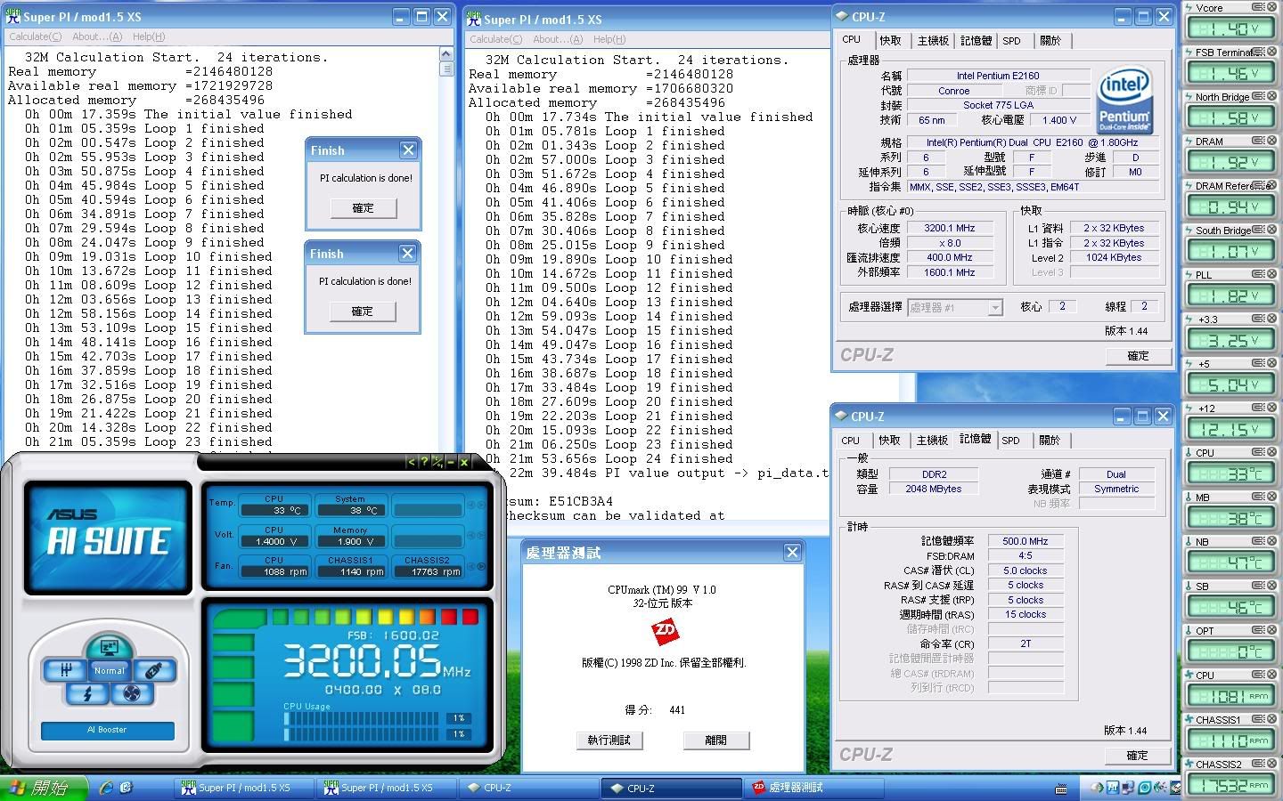Click 確定 button in lower CPU-Z window
1283x801 pixels.
click(x=1137, y=755)
